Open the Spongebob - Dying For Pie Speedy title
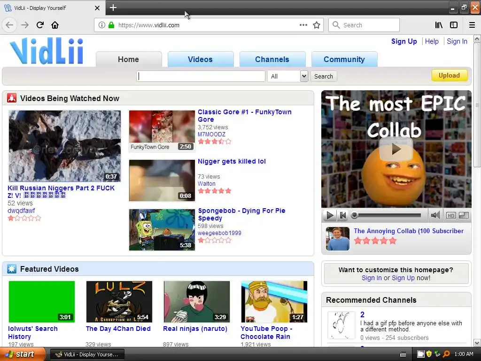 [x=242, y=214]
